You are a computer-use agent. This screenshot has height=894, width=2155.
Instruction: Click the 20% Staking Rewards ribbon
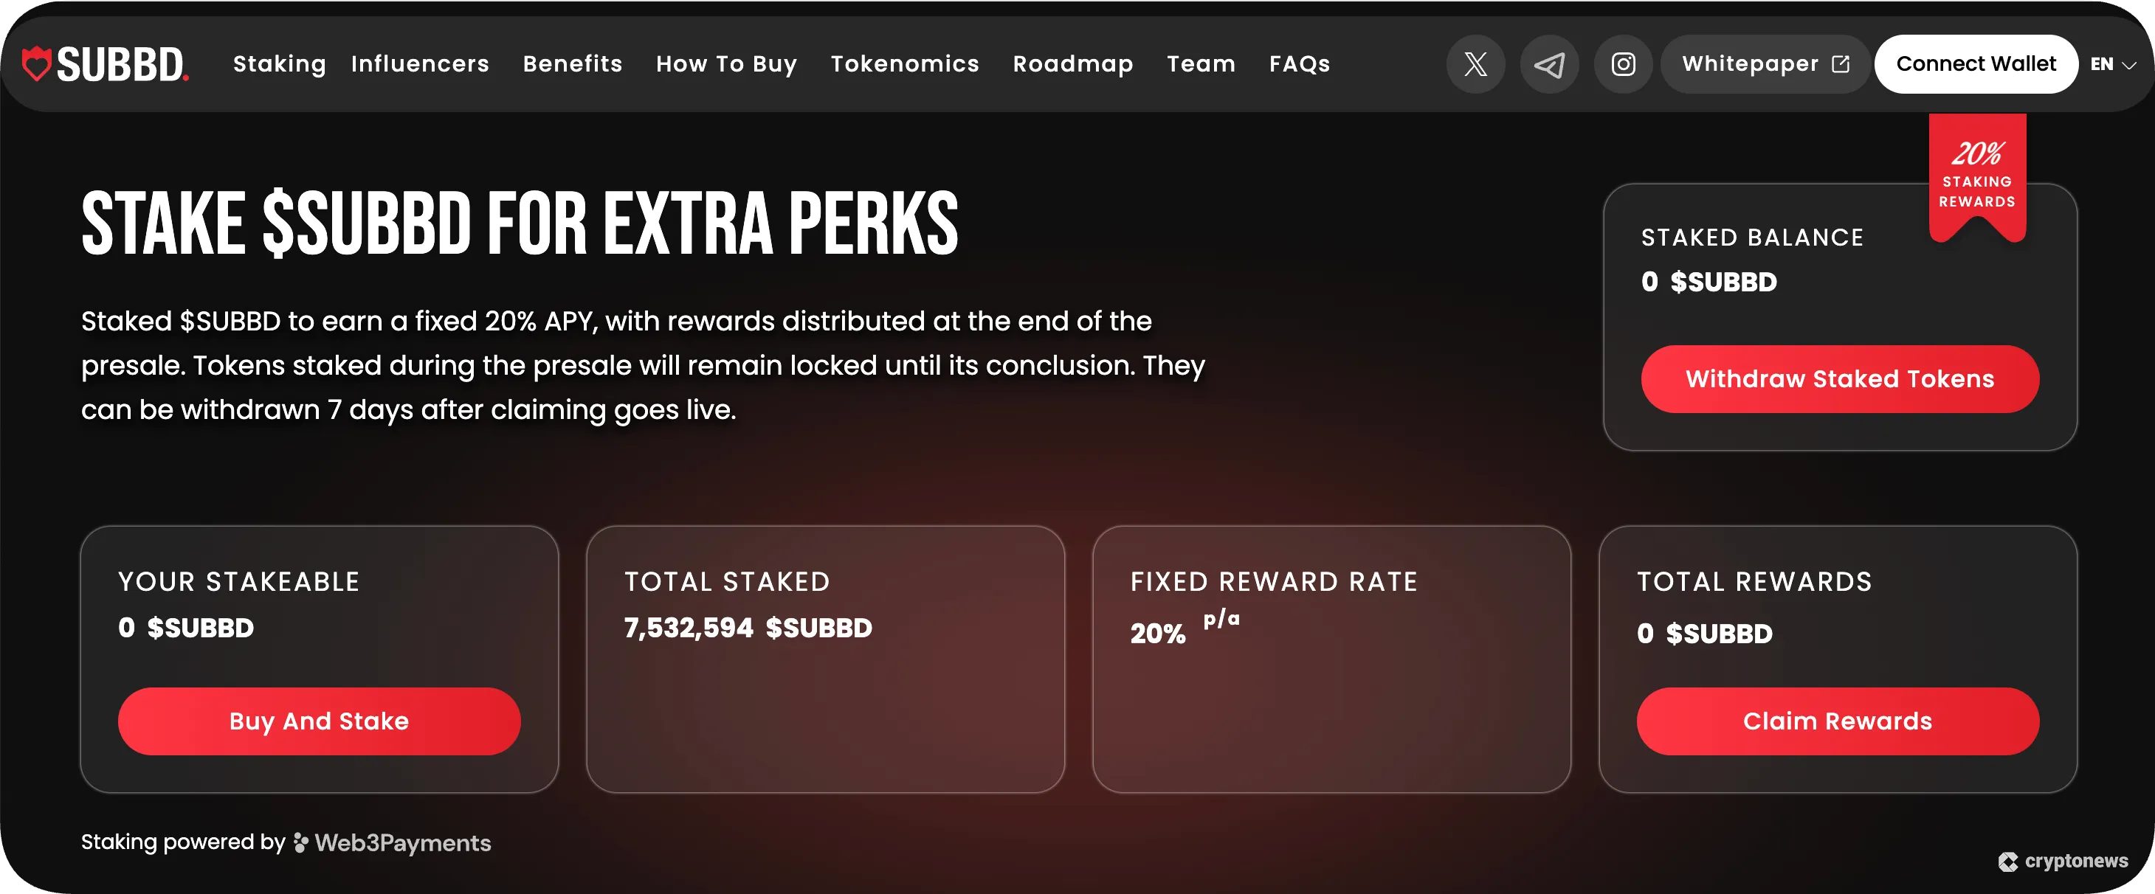click(x=1977, y=176)
